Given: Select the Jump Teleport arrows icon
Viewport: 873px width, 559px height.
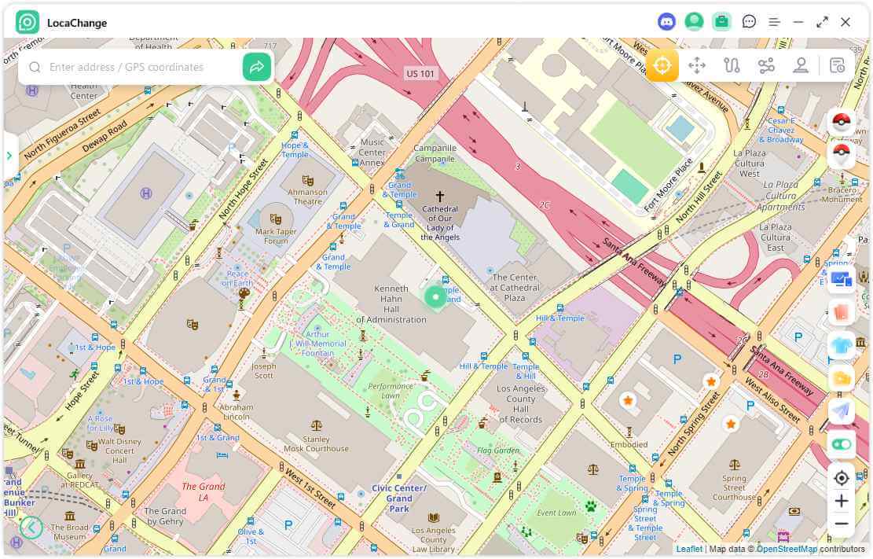Looking at the screenshot, I should pos(697,65).
